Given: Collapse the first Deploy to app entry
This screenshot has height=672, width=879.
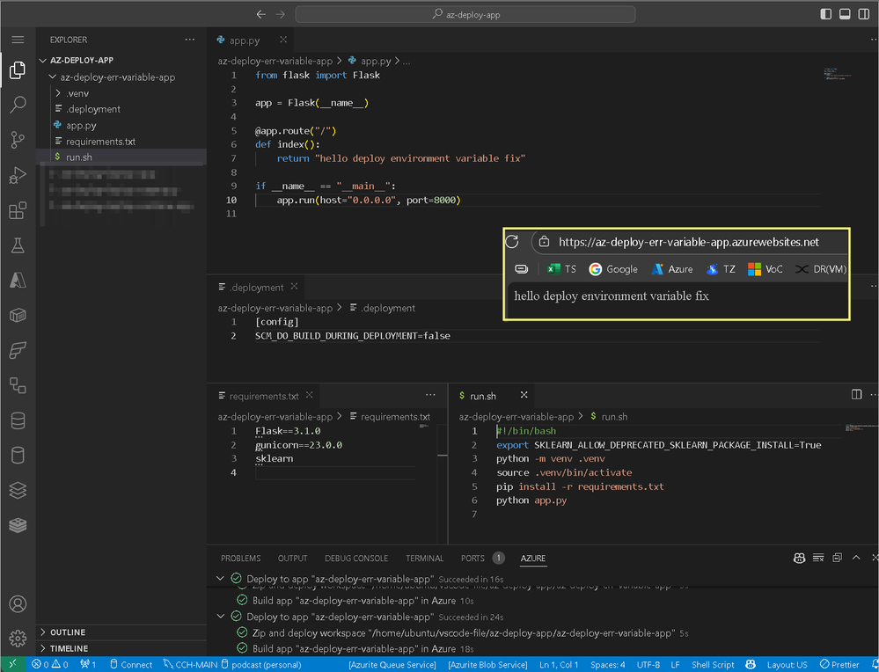Looking at the screenshot, I should pos(220,579).
